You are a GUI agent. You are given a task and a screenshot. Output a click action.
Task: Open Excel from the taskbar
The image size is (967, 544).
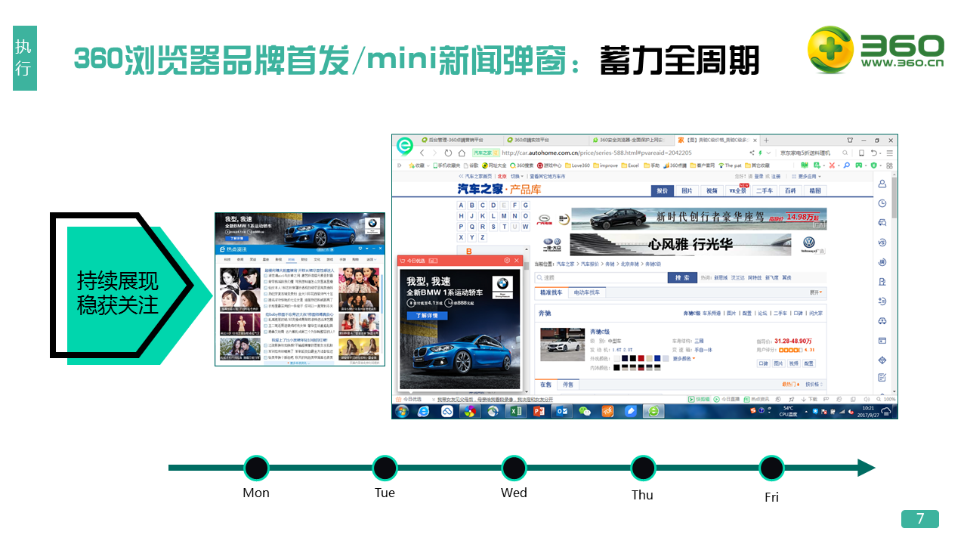pyautogui.click(x=516, y=412)
